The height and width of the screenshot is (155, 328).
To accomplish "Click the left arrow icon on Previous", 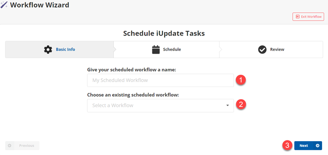I will 10,146.
